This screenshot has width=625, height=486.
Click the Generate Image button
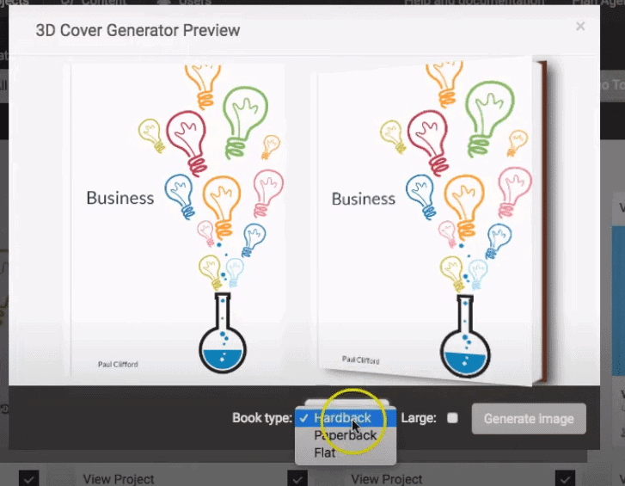(529, 419)
